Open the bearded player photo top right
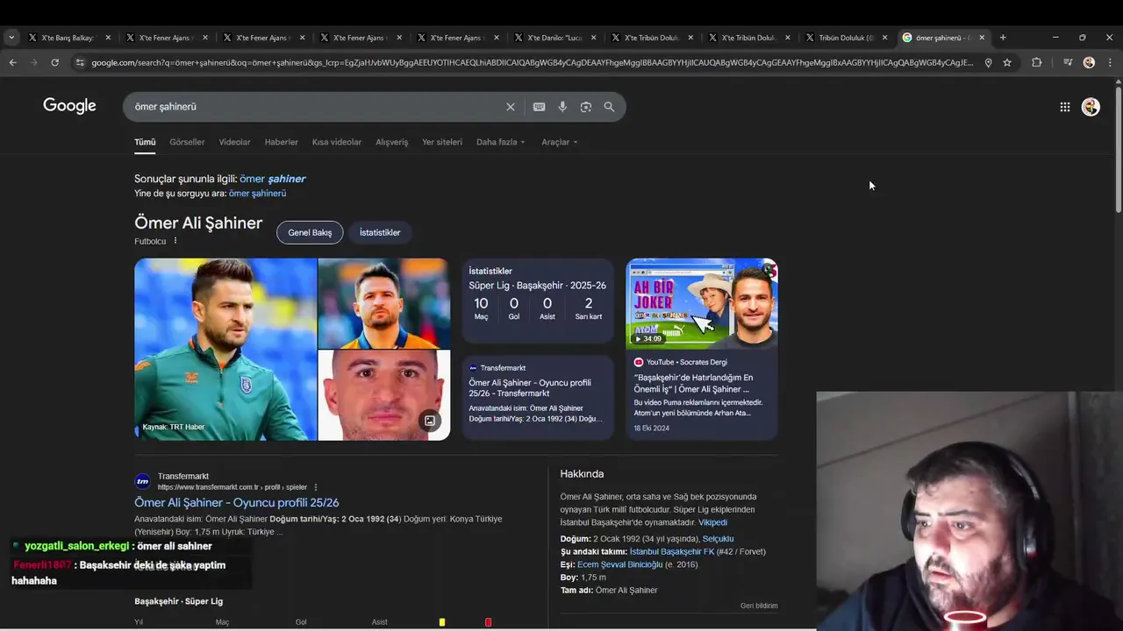1123x631 pixels. point(383,303)
